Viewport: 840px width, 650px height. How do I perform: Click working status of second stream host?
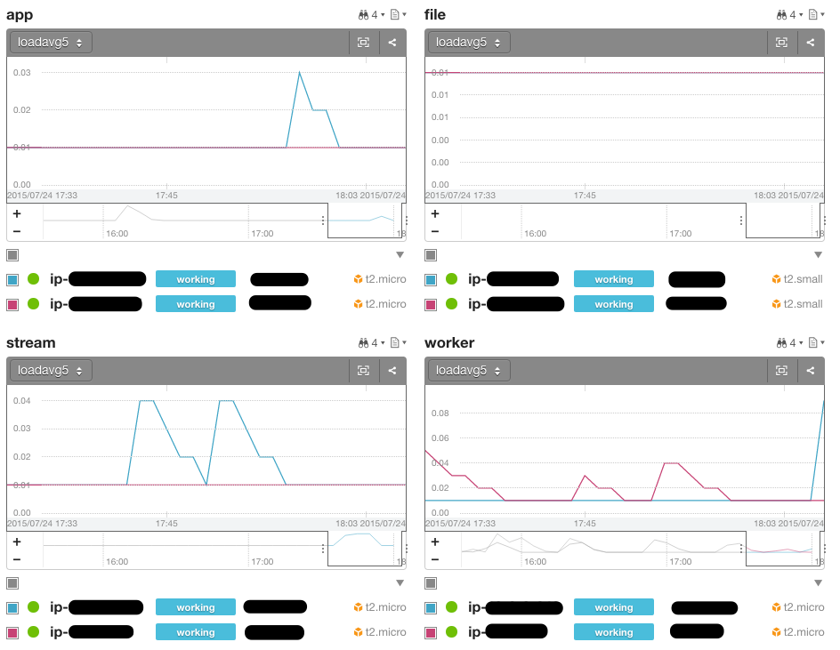coord(196,632)
